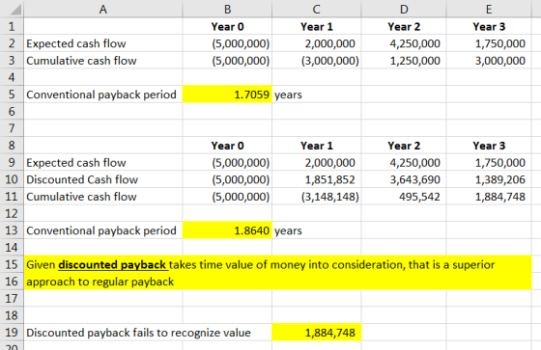Click the 1.8640 payback period cell
This screenshot has width=541, height=350.
(x=227, y=230)
